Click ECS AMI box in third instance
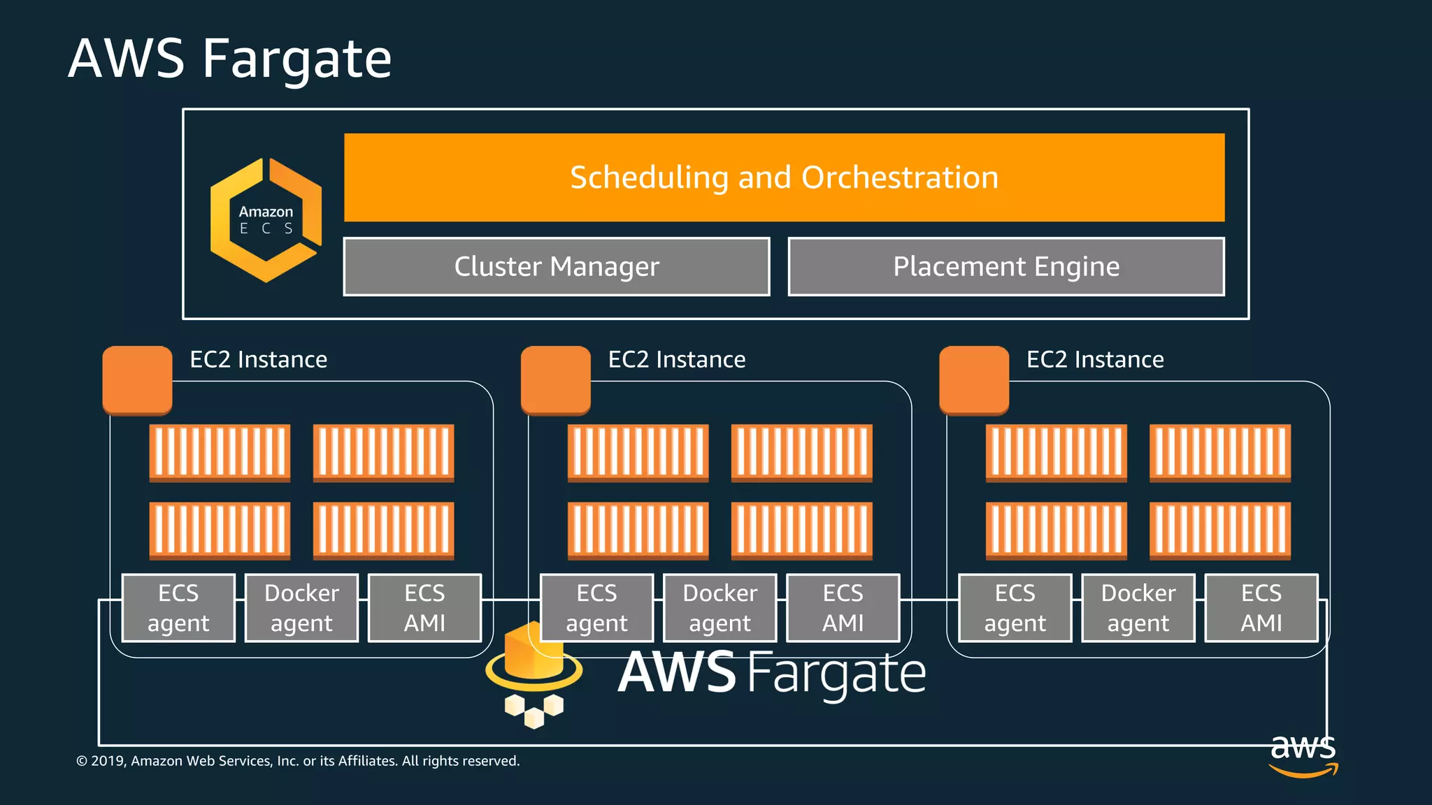Screen dimensions: 1432x805 coord(1261,608)
